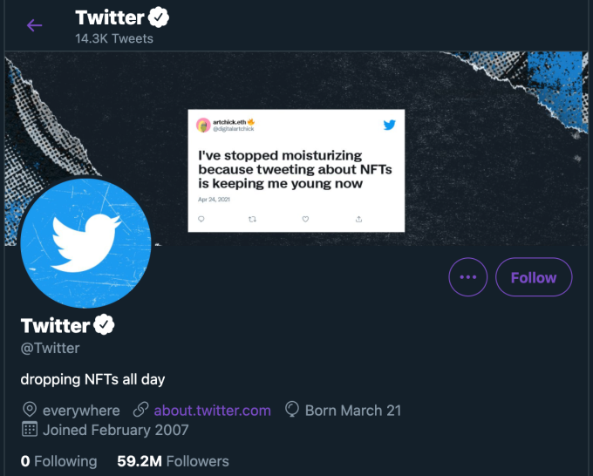Click the Twitter profile avatar picture
Screen dimensions: 593x476
tap(85, 243)
